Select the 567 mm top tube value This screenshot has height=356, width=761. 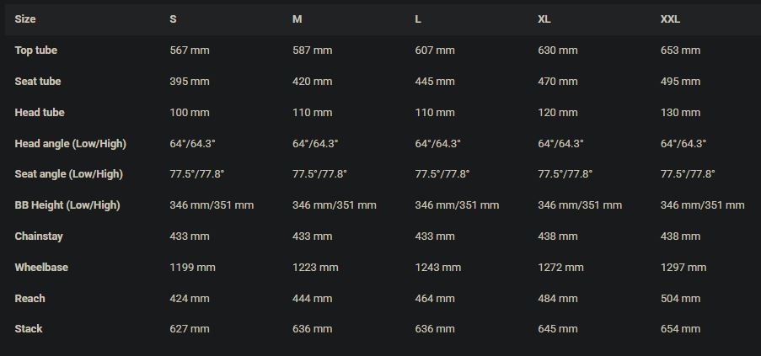[x=190, y=50]
